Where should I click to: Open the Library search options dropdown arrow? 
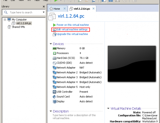[x=44, y=12]
